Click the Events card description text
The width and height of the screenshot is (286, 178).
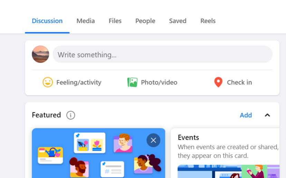coord(228,151)
